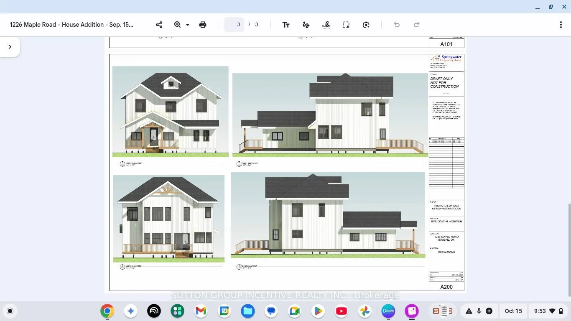Screen dimensions: 571x321
Task: Click the image capture search icon
Action: (x=366, y=25)
